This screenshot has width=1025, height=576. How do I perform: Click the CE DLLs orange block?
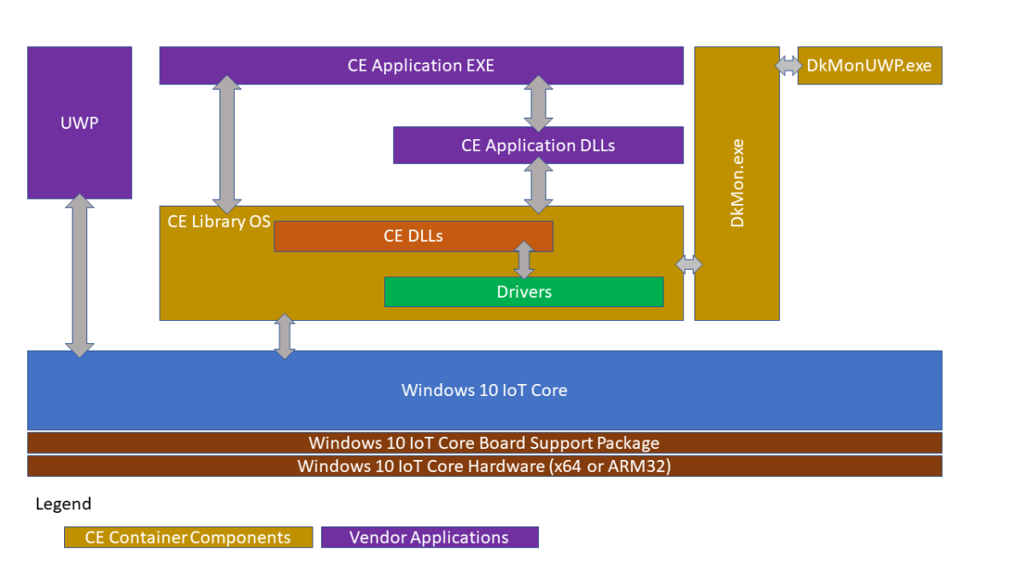click(413, 236)
